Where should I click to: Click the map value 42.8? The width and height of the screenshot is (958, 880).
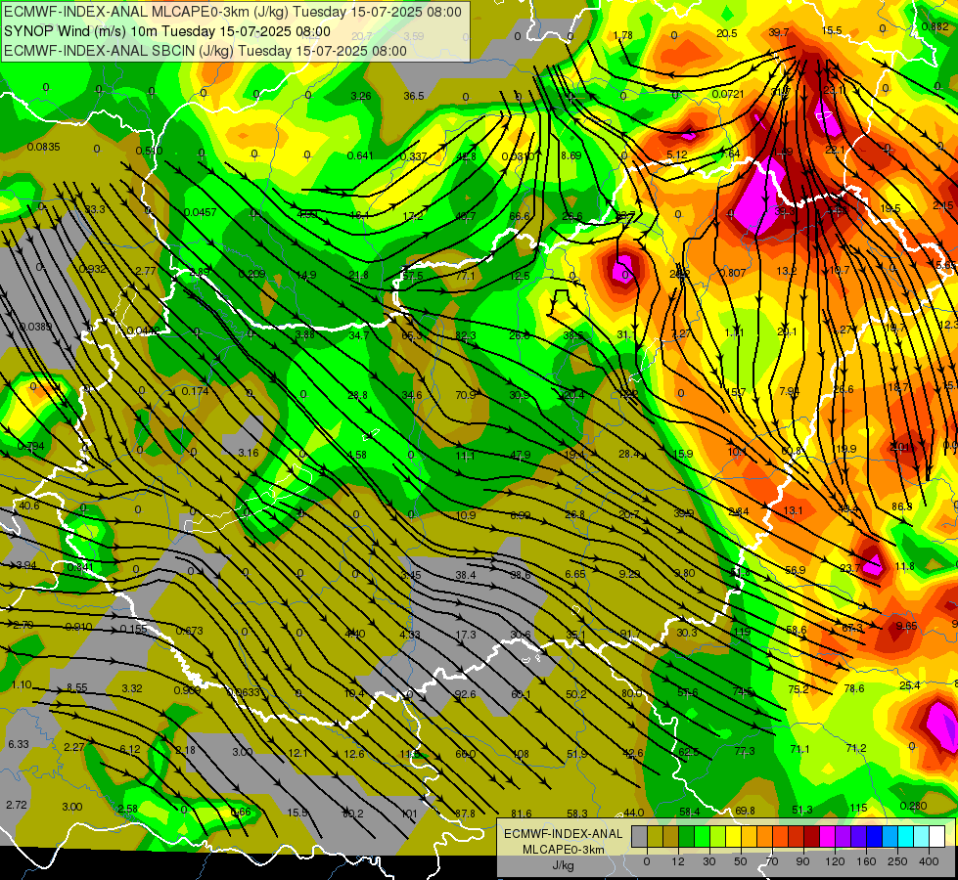coord(466,157)
